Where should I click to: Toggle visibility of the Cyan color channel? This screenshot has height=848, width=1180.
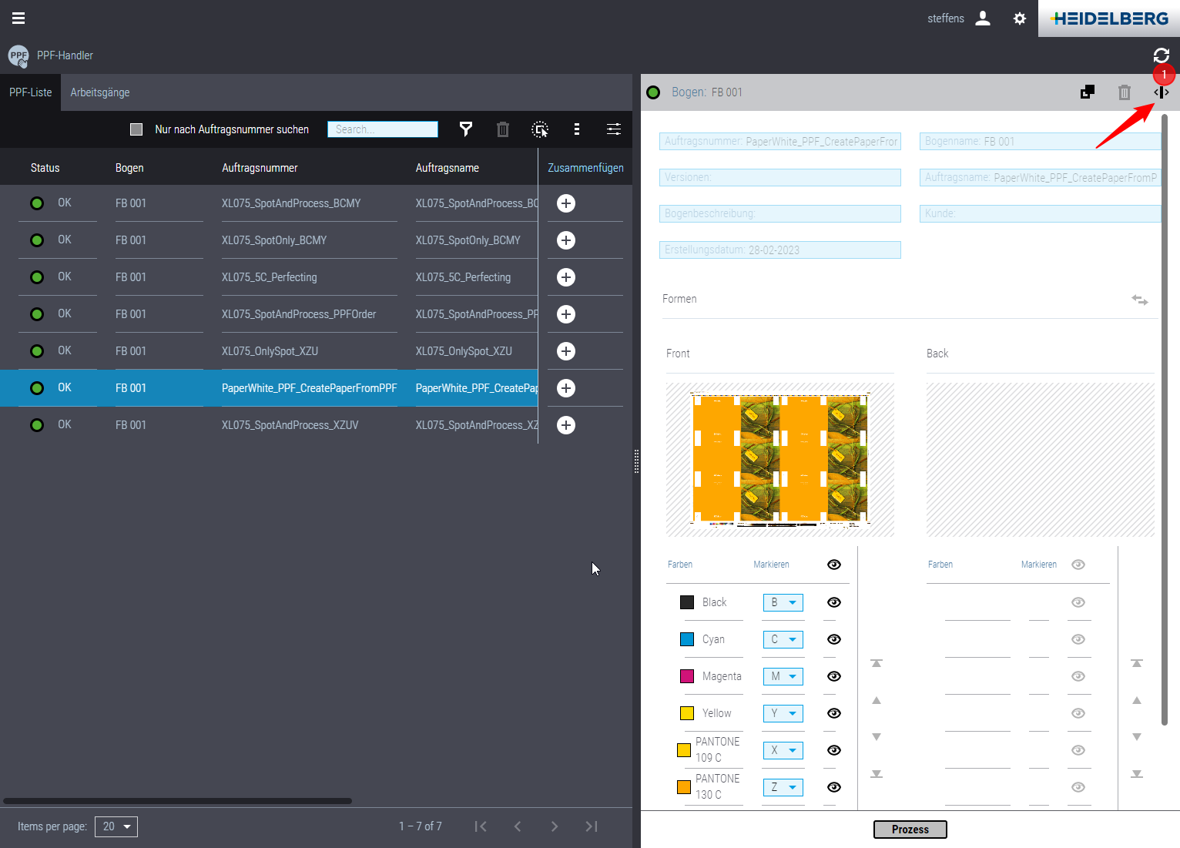point(833,639)
